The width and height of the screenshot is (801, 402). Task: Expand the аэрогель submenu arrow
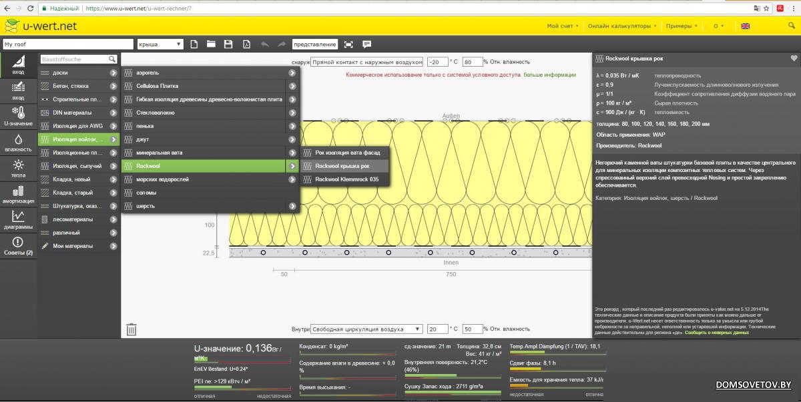pyautogui.click(x=292, y=73)
